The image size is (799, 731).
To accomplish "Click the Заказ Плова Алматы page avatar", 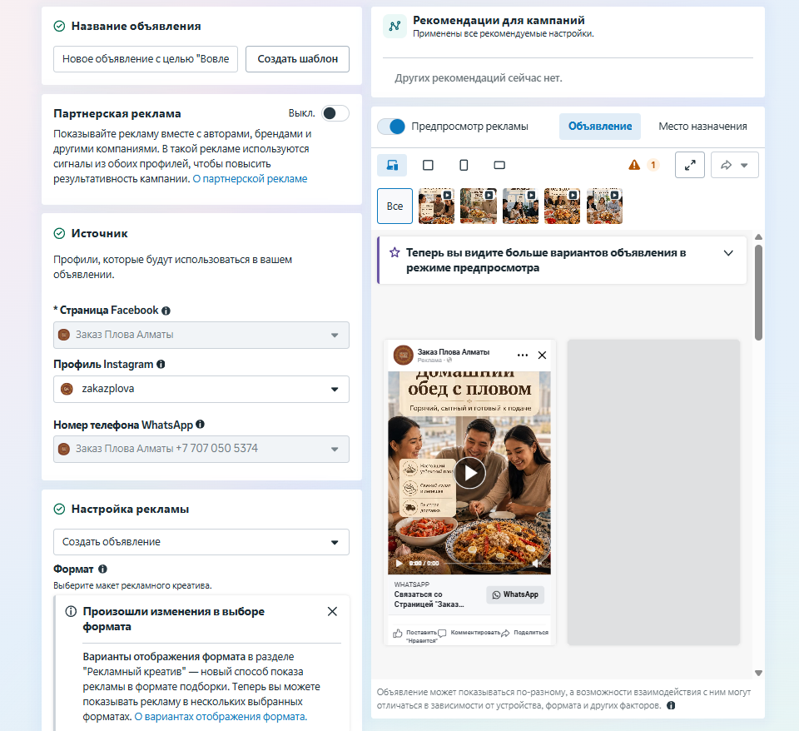I will (x=403, y=356).
